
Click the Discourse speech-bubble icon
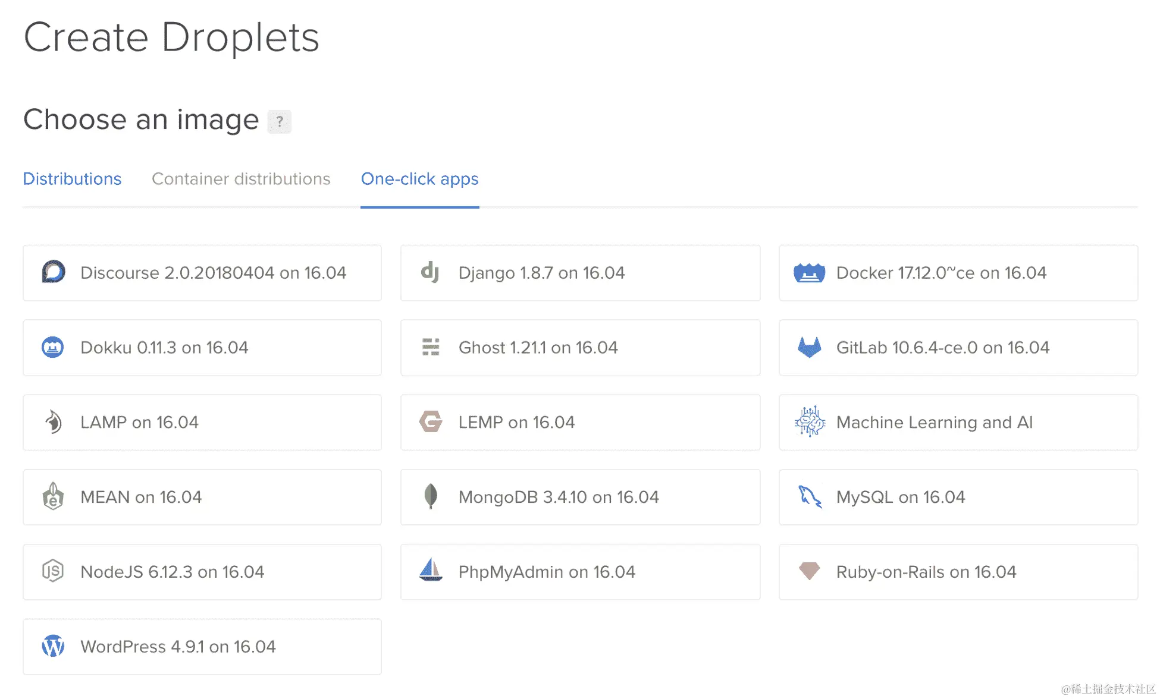coord(54,272)
